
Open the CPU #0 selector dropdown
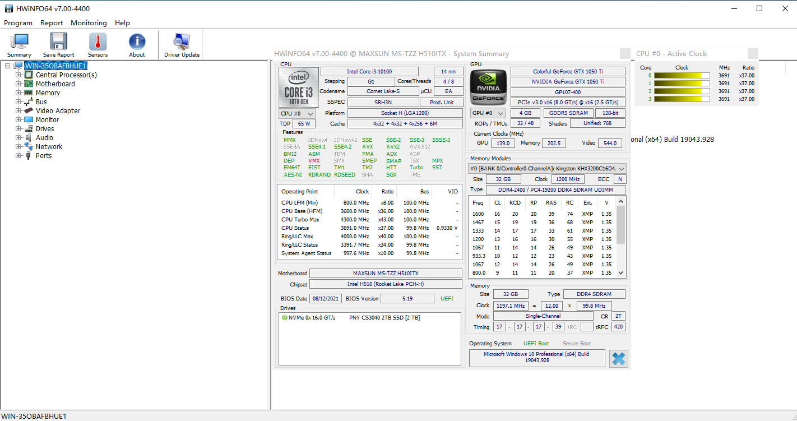297,113
